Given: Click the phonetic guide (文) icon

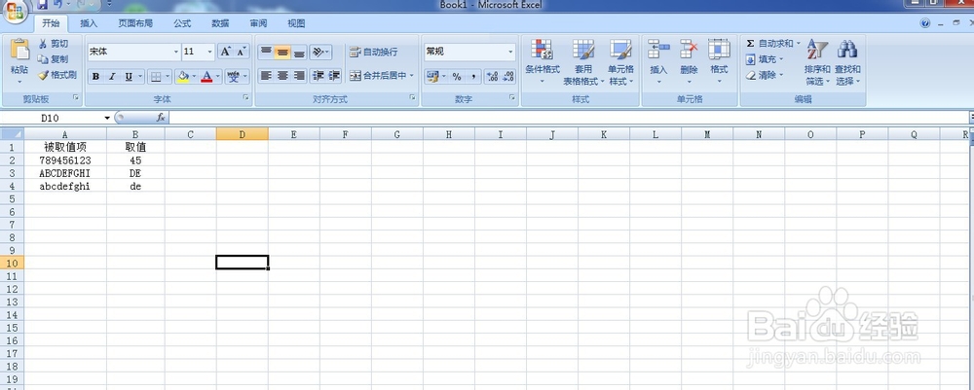Looking at the screenshot, I should [234, 77].
